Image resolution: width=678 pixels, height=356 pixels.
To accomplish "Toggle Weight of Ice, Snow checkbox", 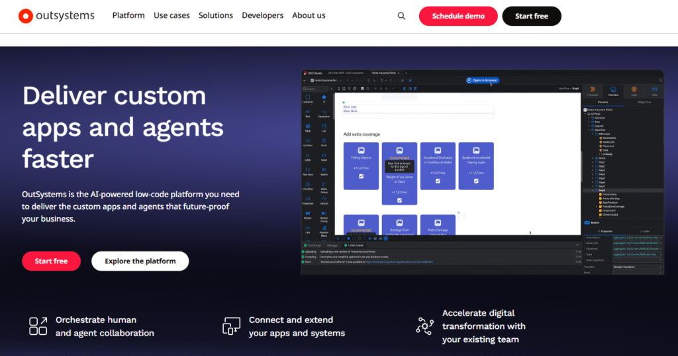I will click(399, 200).
